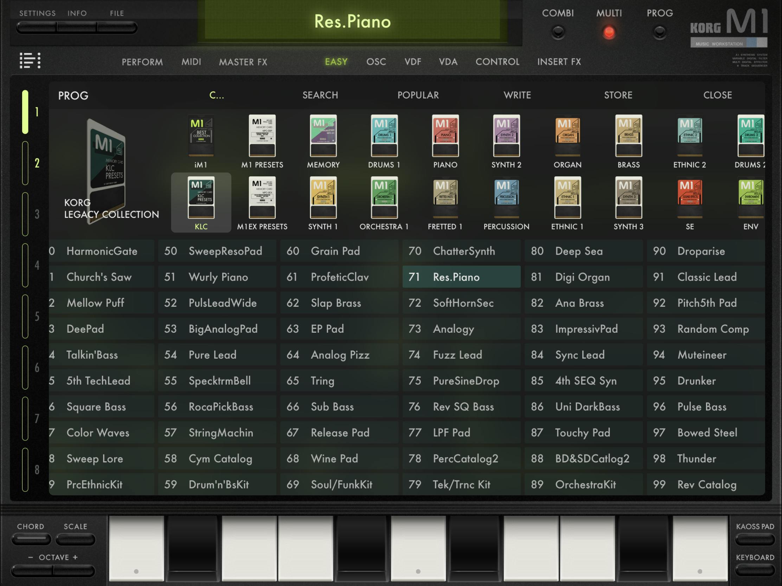Select the PIANO memory card icon
782x586 pixels.
pyautogui.click(x=445, y=136)
